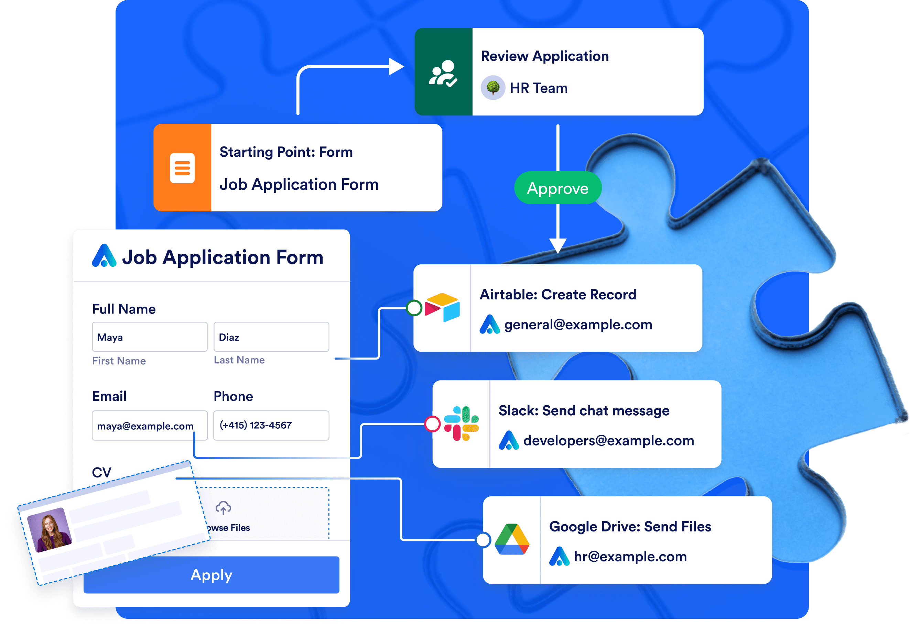Image resolution: width=910 pixels, height=627 pixels.
Task: Click the Slack logo icon
Action: coord(462,424)
